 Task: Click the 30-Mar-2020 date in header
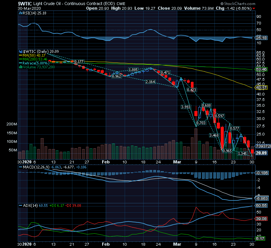(29, 9)
